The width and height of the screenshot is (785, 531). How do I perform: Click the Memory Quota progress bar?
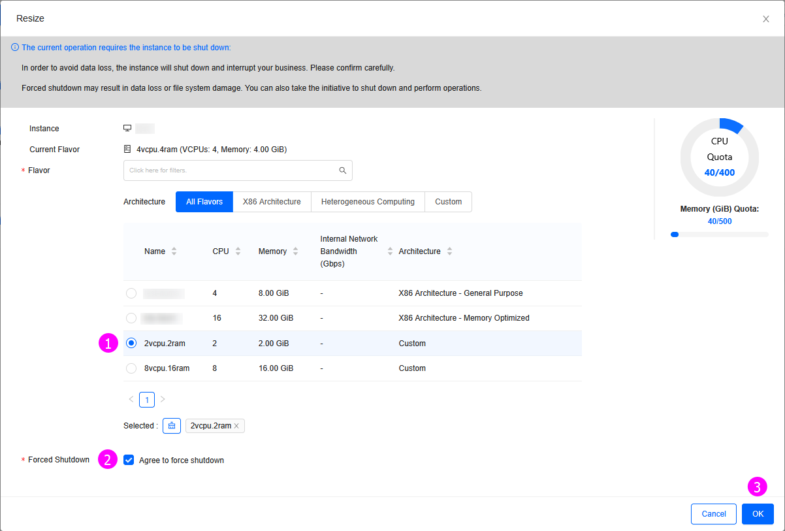[x=720, y=234]
